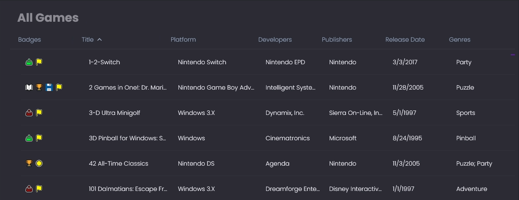519x200 pixels.
Task: Click the green slime badge for 3D Pinball row
Action: [29, 138]
